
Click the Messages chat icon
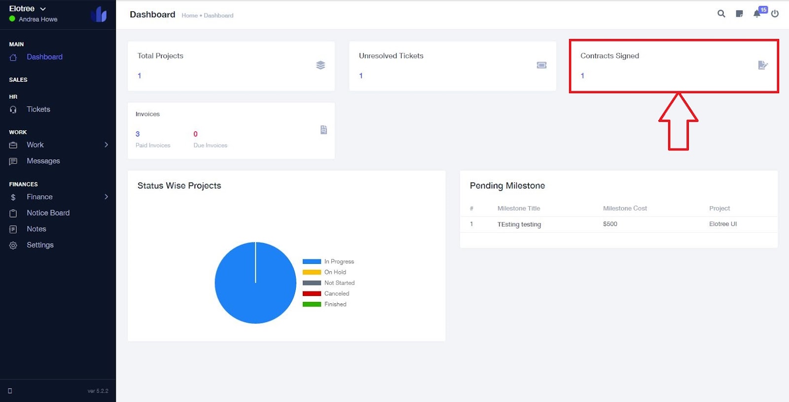point(13,161)
